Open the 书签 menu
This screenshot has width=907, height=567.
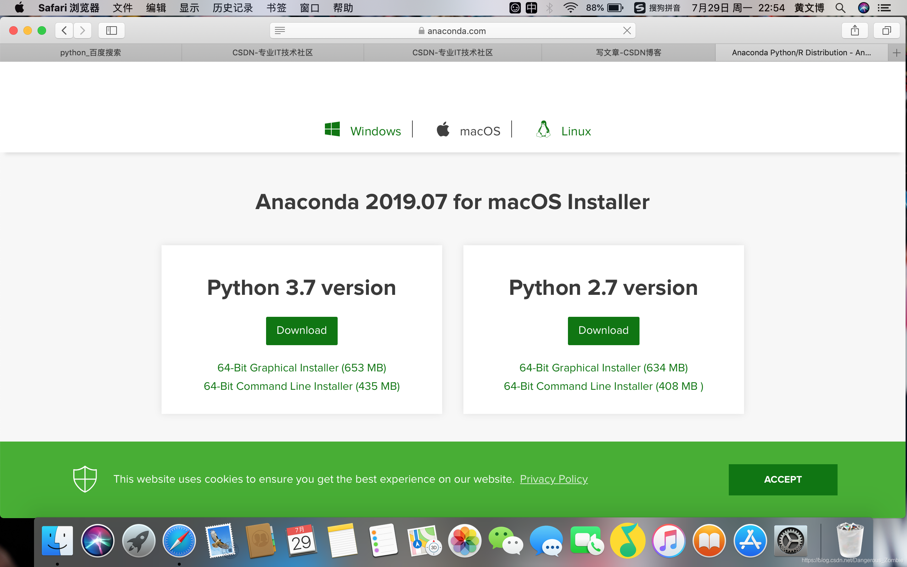(276, 7)
